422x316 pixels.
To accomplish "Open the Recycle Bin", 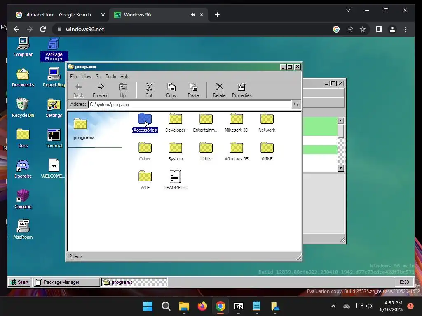I will pyautogui.click(x=23, y=108).
